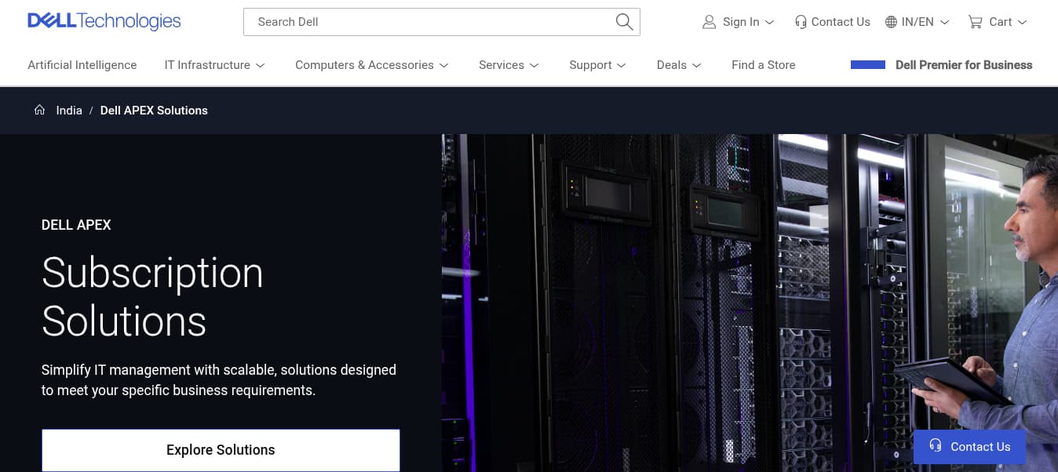Click headset icon on floating Contact Us button
The width and height of the screenshot is (1058, 472).
coord(935,446)
